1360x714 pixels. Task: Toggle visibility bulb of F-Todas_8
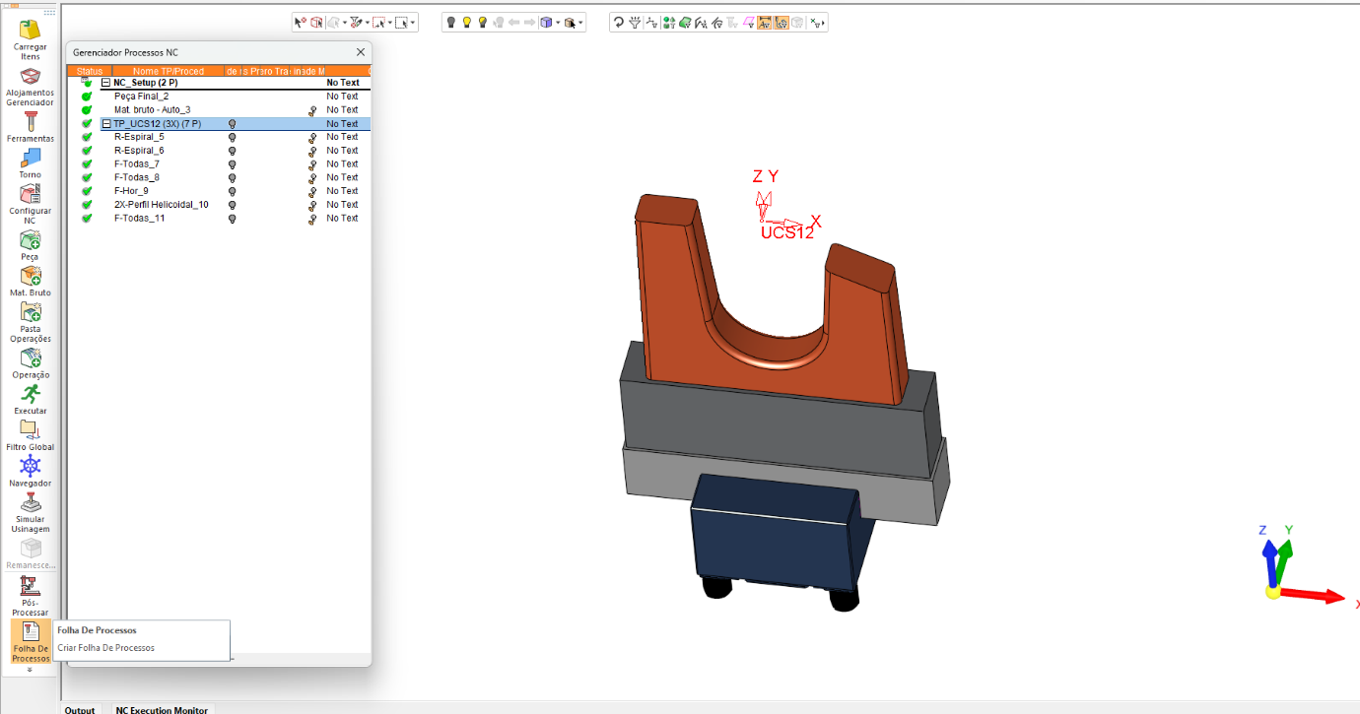tap(232, 178)
